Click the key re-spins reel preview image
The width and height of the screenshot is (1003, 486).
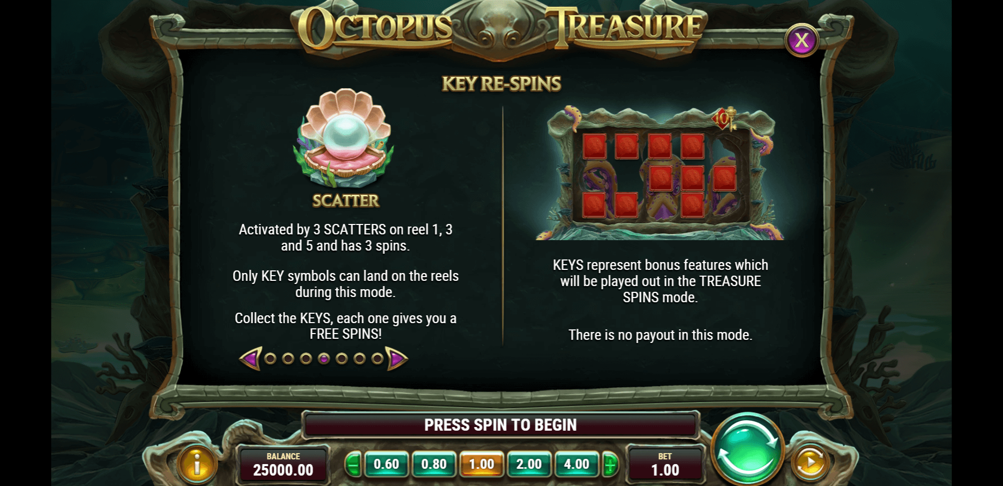pos(660,173)
